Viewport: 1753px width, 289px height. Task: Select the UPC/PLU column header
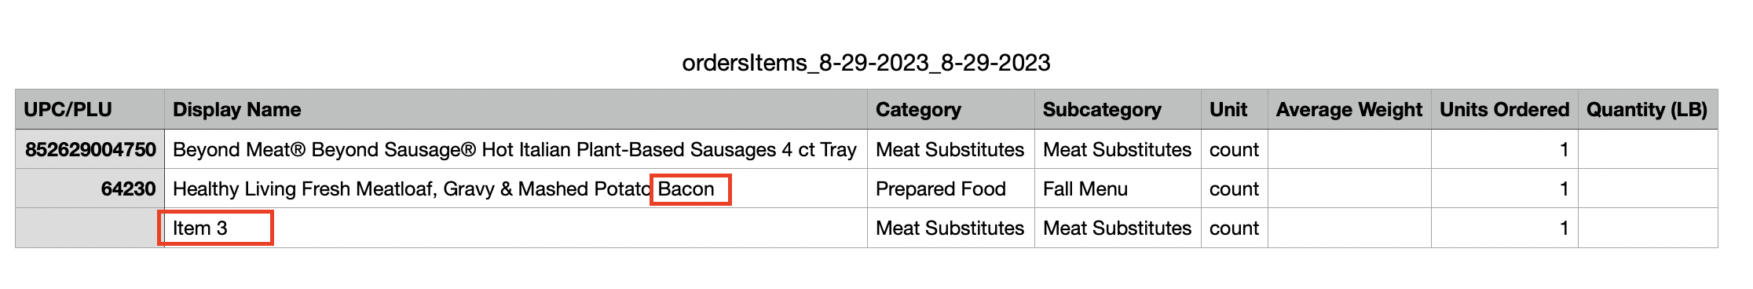pyautogui.click(x=90, y=109)
